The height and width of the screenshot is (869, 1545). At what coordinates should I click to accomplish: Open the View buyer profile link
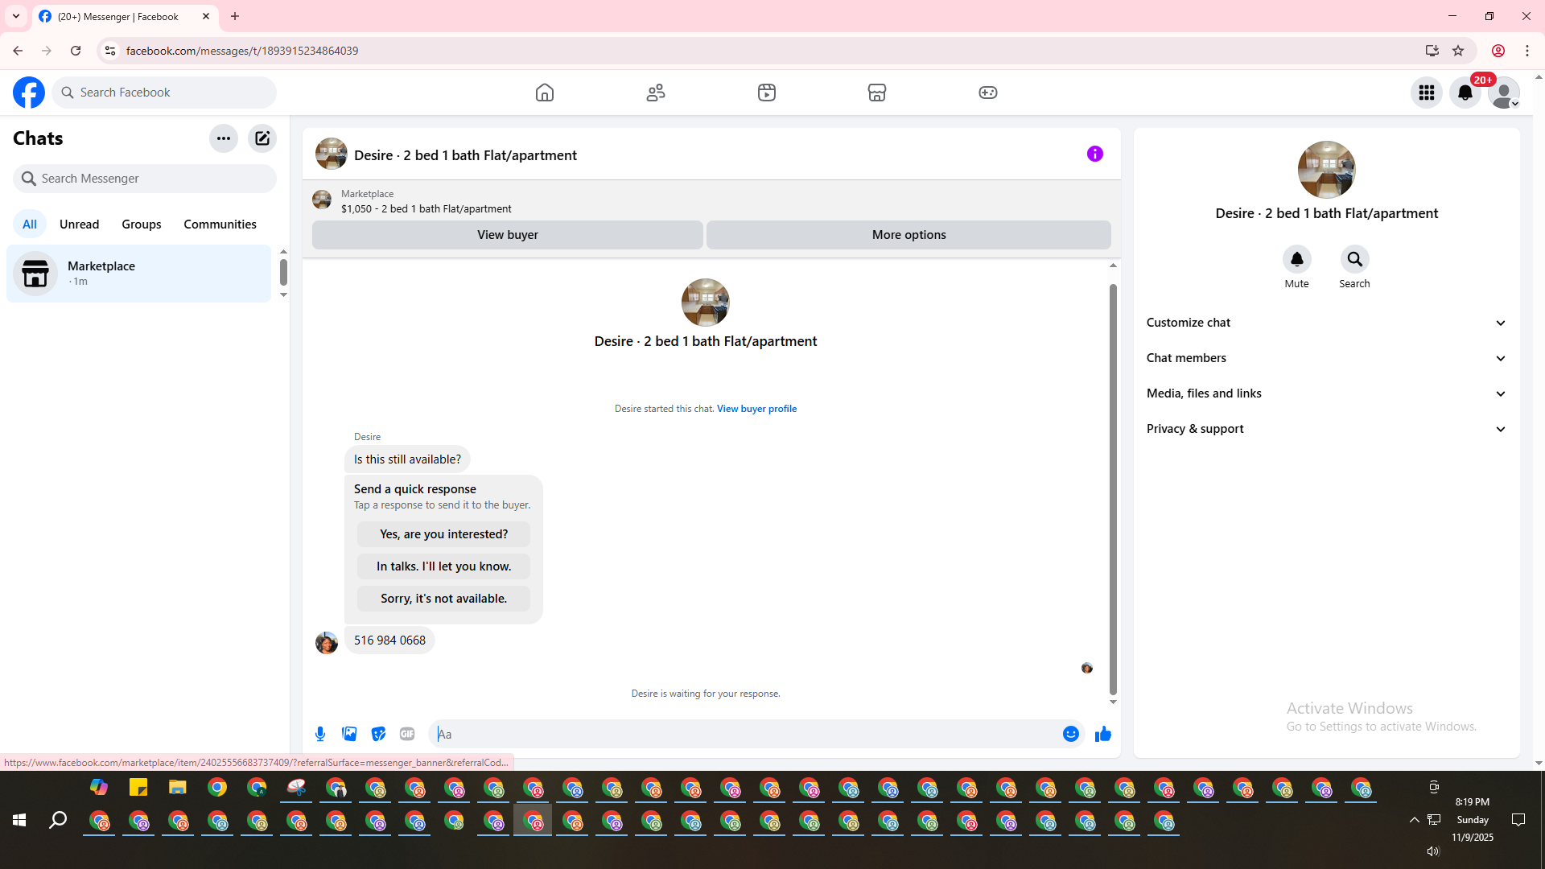pos(756,409)
